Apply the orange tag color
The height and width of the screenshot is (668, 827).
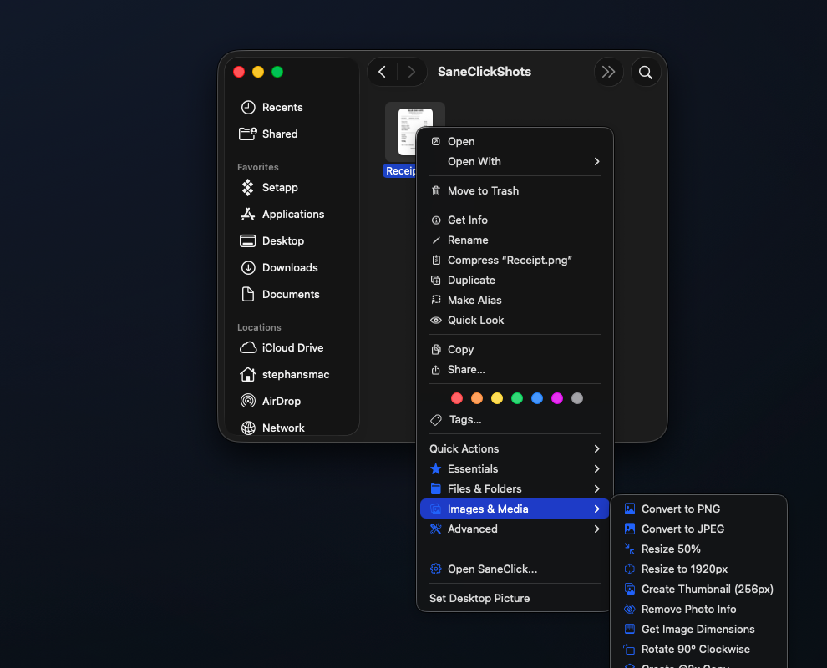pyautogui.click(x=477, y=398)
